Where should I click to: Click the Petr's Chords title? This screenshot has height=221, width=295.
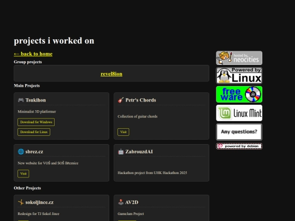coord(141,100)
